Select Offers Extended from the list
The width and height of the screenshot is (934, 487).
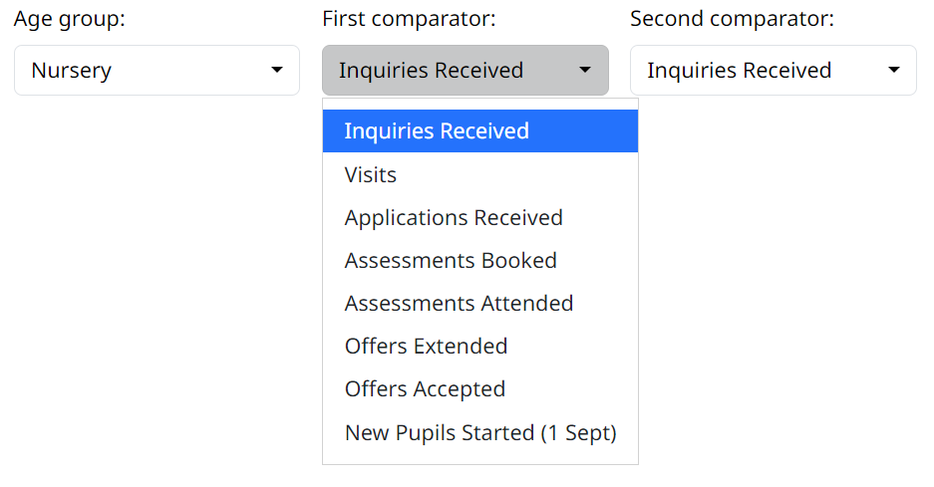click(426, 347)
